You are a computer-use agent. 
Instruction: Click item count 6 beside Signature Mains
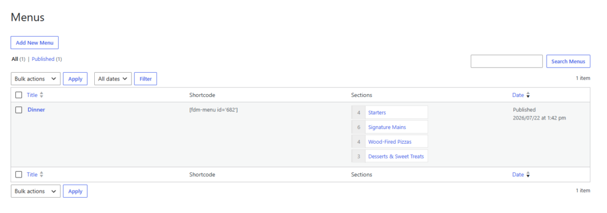tap(359, 127)
